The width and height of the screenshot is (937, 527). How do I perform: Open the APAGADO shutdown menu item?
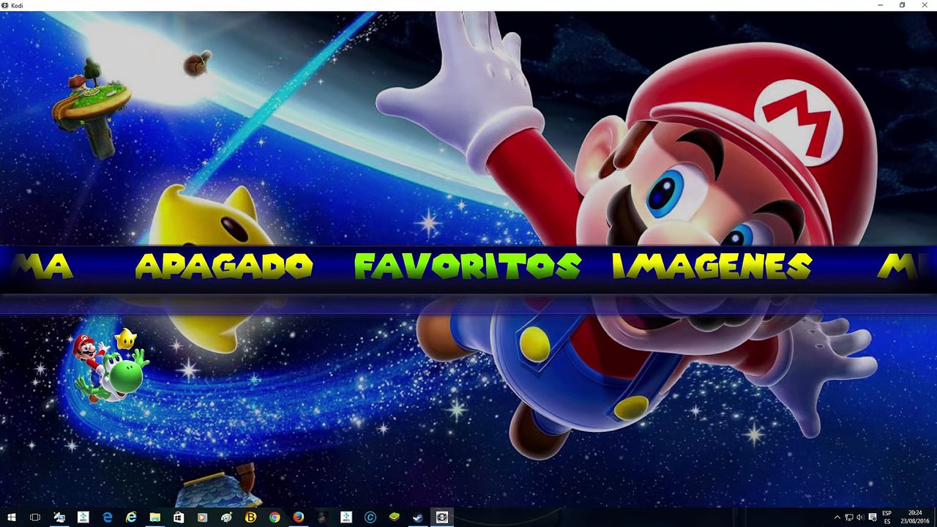pos(224,267)
